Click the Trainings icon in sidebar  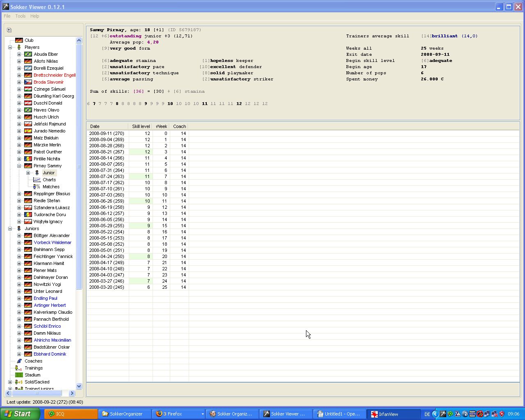point(19,368)
